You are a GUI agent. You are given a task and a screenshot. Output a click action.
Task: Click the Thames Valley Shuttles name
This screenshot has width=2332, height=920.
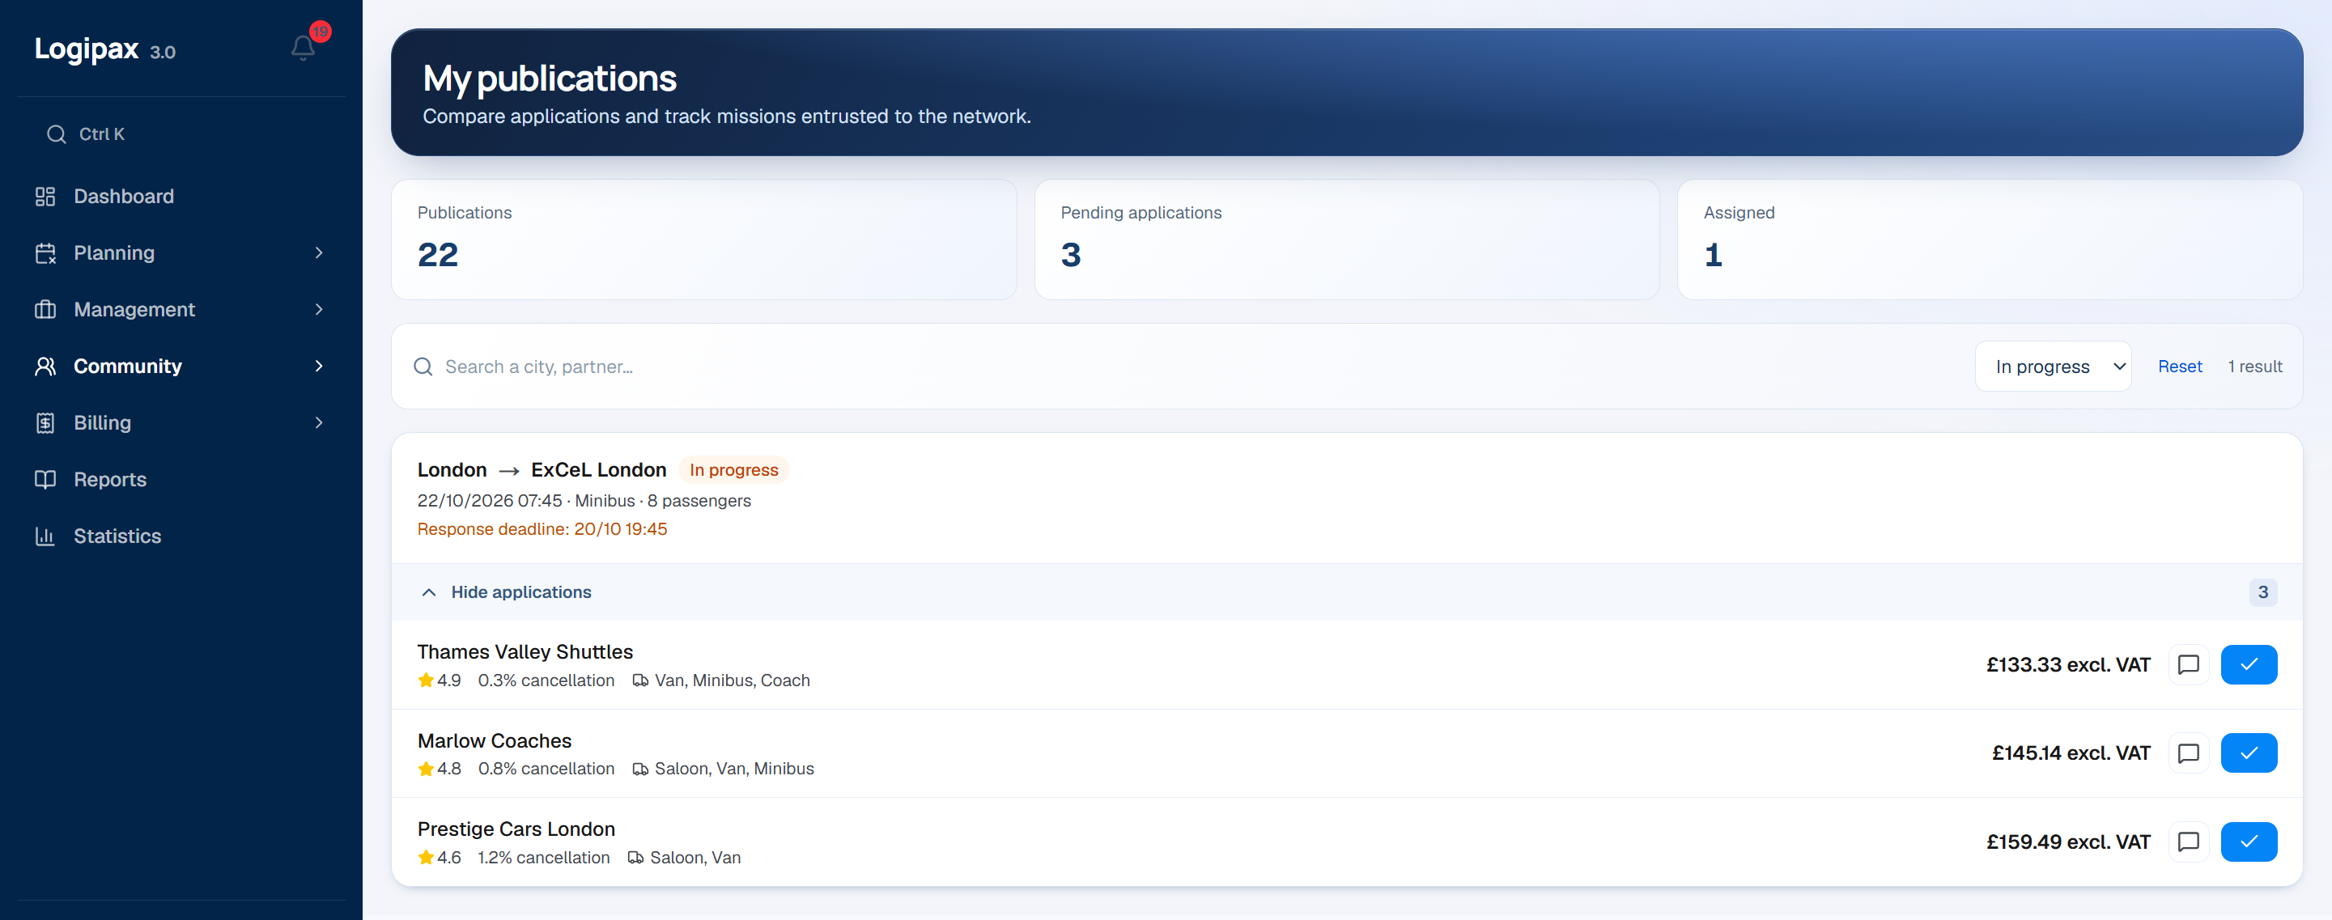tap(525, 652)
